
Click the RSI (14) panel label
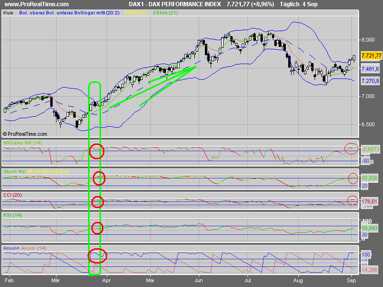pos(12,215)
